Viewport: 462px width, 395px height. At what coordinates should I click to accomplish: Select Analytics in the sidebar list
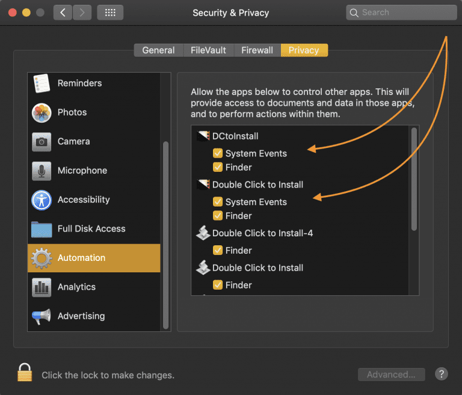(x=94, y=287)
